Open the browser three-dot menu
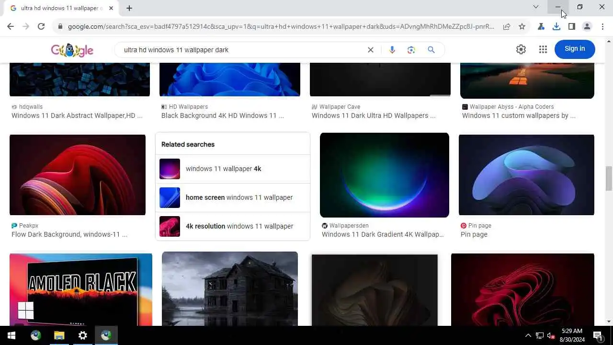The image size is (613, 345). click(602, 27)
